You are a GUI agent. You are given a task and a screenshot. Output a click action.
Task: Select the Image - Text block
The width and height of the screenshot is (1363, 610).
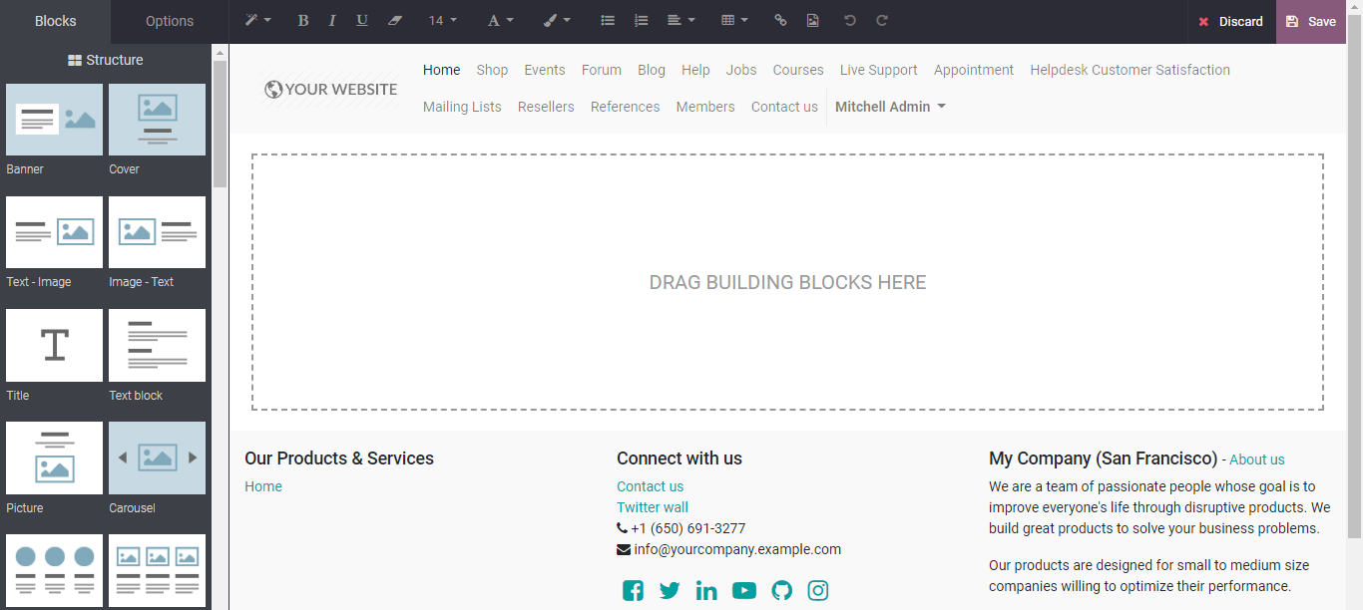157,232
